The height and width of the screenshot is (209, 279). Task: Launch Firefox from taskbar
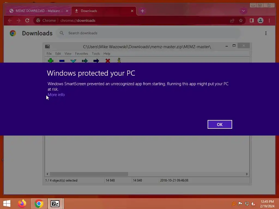[x=22, y=204]
